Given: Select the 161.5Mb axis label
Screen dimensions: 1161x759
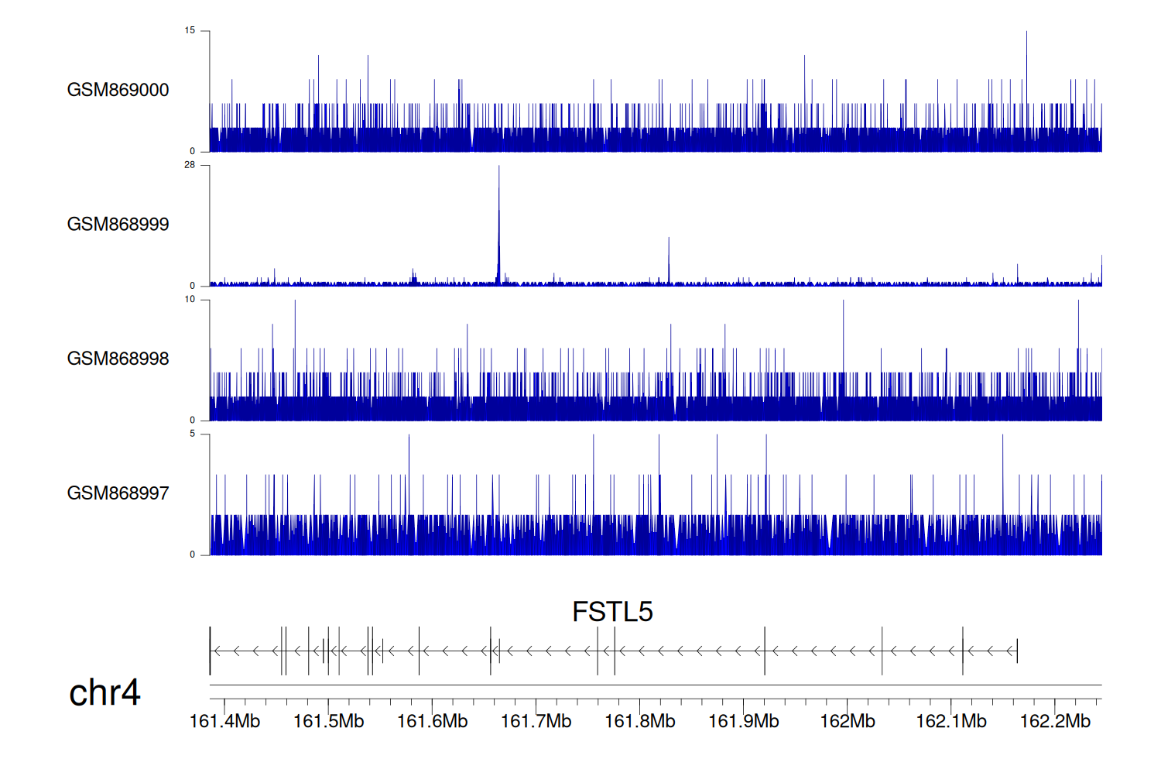Looking at the screenshot, I should point(328,721).
